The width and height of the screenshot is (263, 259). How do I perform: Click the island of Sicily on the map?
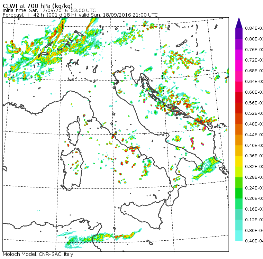(143, 215)
